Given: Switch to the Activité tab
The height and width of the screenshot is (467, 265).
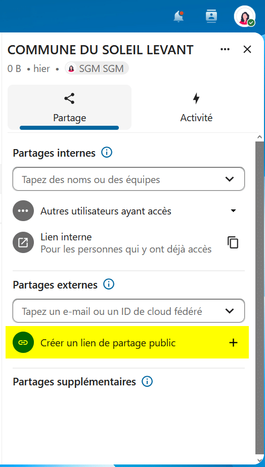Looking at the screenshot, I should click(196, 107).
